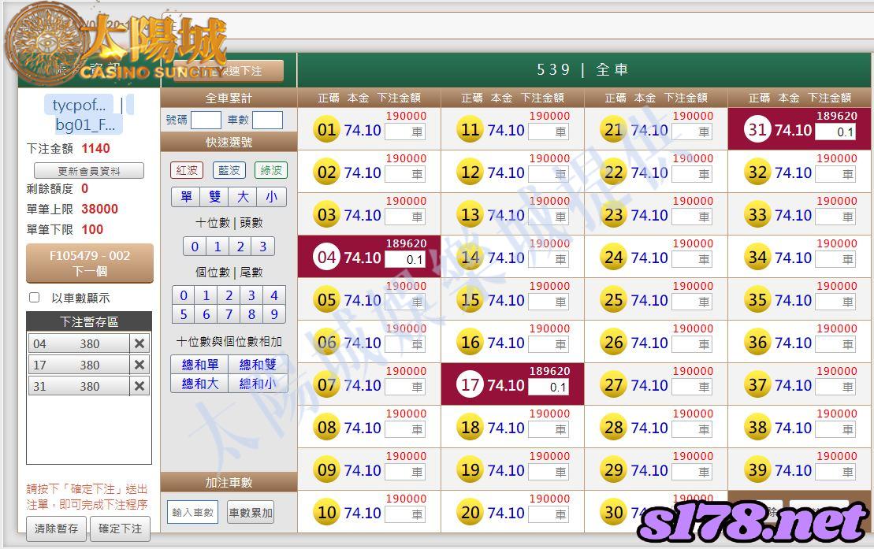Select number ball 10
The image size is (874, 549).
point(326,512)
